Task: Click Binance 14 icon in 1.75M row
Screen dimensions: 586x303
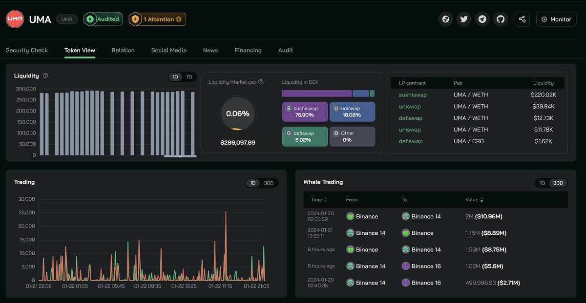Action: [x=350, y=233]
